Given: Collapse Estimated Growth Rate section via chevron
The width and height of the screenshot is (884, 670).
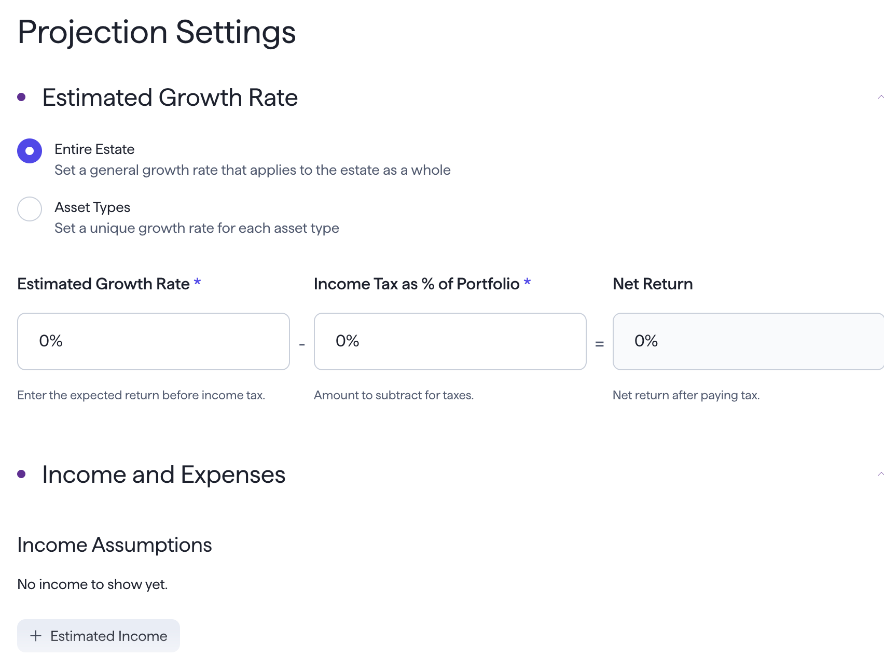Looking at the screenshot, I should [x=880, y=97].
